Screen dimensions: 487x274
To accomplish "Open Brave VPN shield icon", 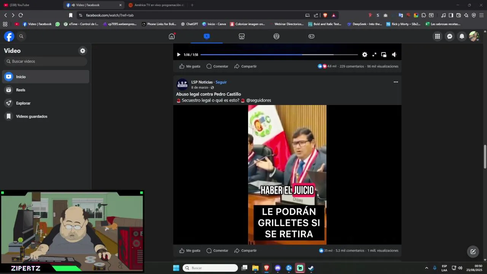I will pos(474,15).
